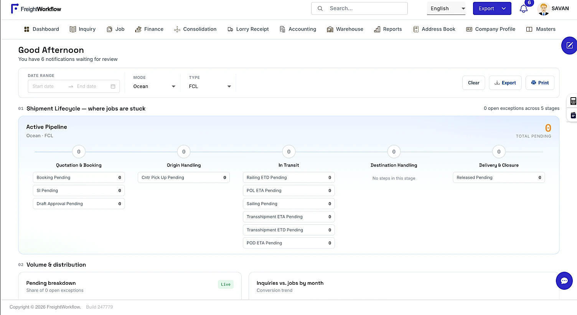Open the Masters menu
577x315 pixels.
(x=541, y=29)
